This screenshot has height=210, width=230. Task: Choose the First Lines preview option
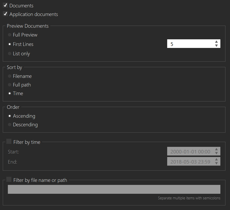[10, 44]
